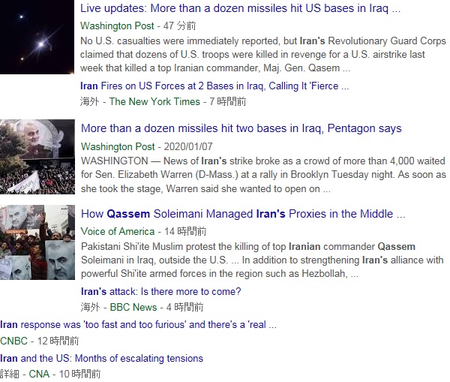Open 'More than a dozen missiles hit two bases' article

click(x=241, y=128)
